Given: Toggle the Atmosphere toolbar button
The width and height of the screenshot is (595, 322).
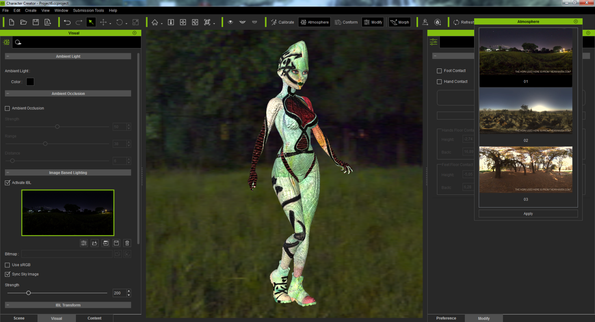Looking at the screenshot, I should [x=314, y=22].
